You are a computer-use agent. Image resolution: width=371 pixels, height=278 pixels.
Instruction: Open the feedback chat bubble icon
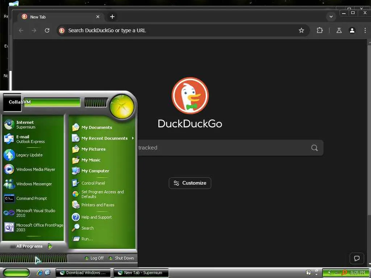(x=357, y=258)
